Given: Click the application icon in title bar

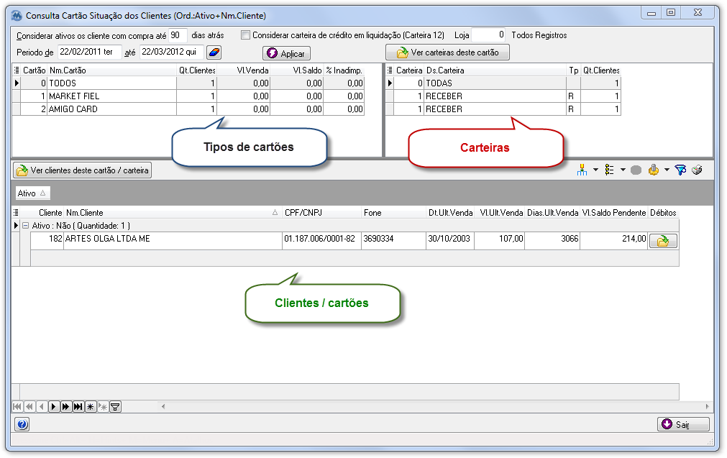Looking at the screenshot, I should 17,15.
